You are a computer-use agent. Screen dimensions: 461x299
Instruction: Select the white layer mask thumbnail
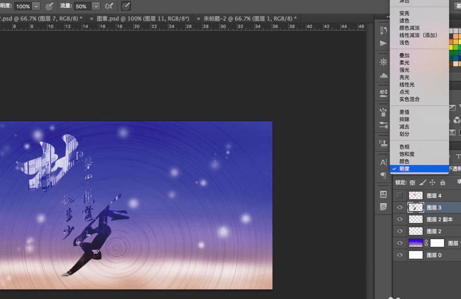click(x=437, y=243)
